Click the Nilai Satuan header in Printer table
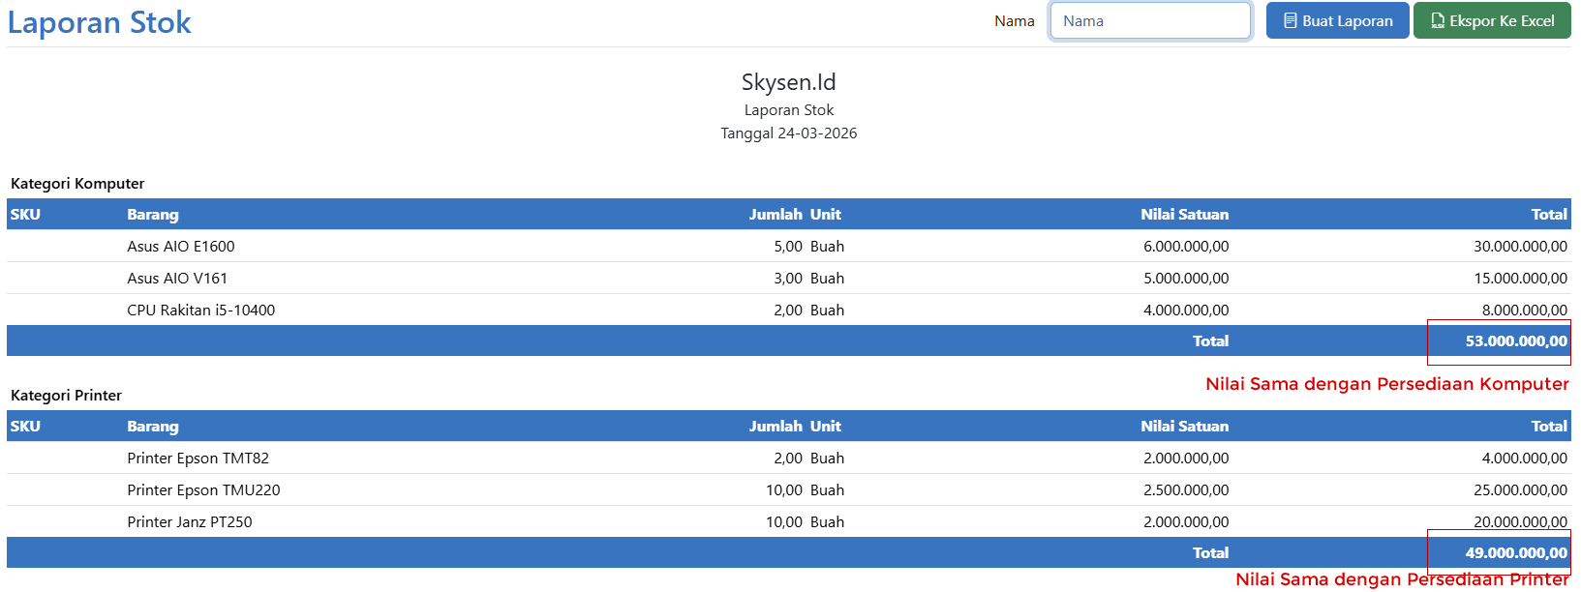This screenshot has width=1581, height=592. tap(1184, 427)
